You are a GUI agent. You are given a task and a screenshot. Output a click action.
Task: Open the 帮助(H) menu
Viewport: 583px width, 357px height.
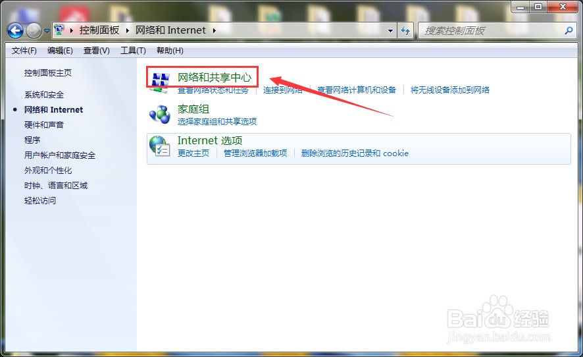click(170, 51)
